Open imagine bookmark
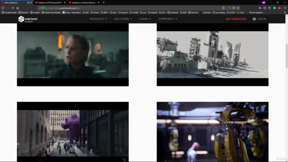Image resolution: width=288 pixels, height=162 pixels. pyautogui.click(x=35, y=13)
